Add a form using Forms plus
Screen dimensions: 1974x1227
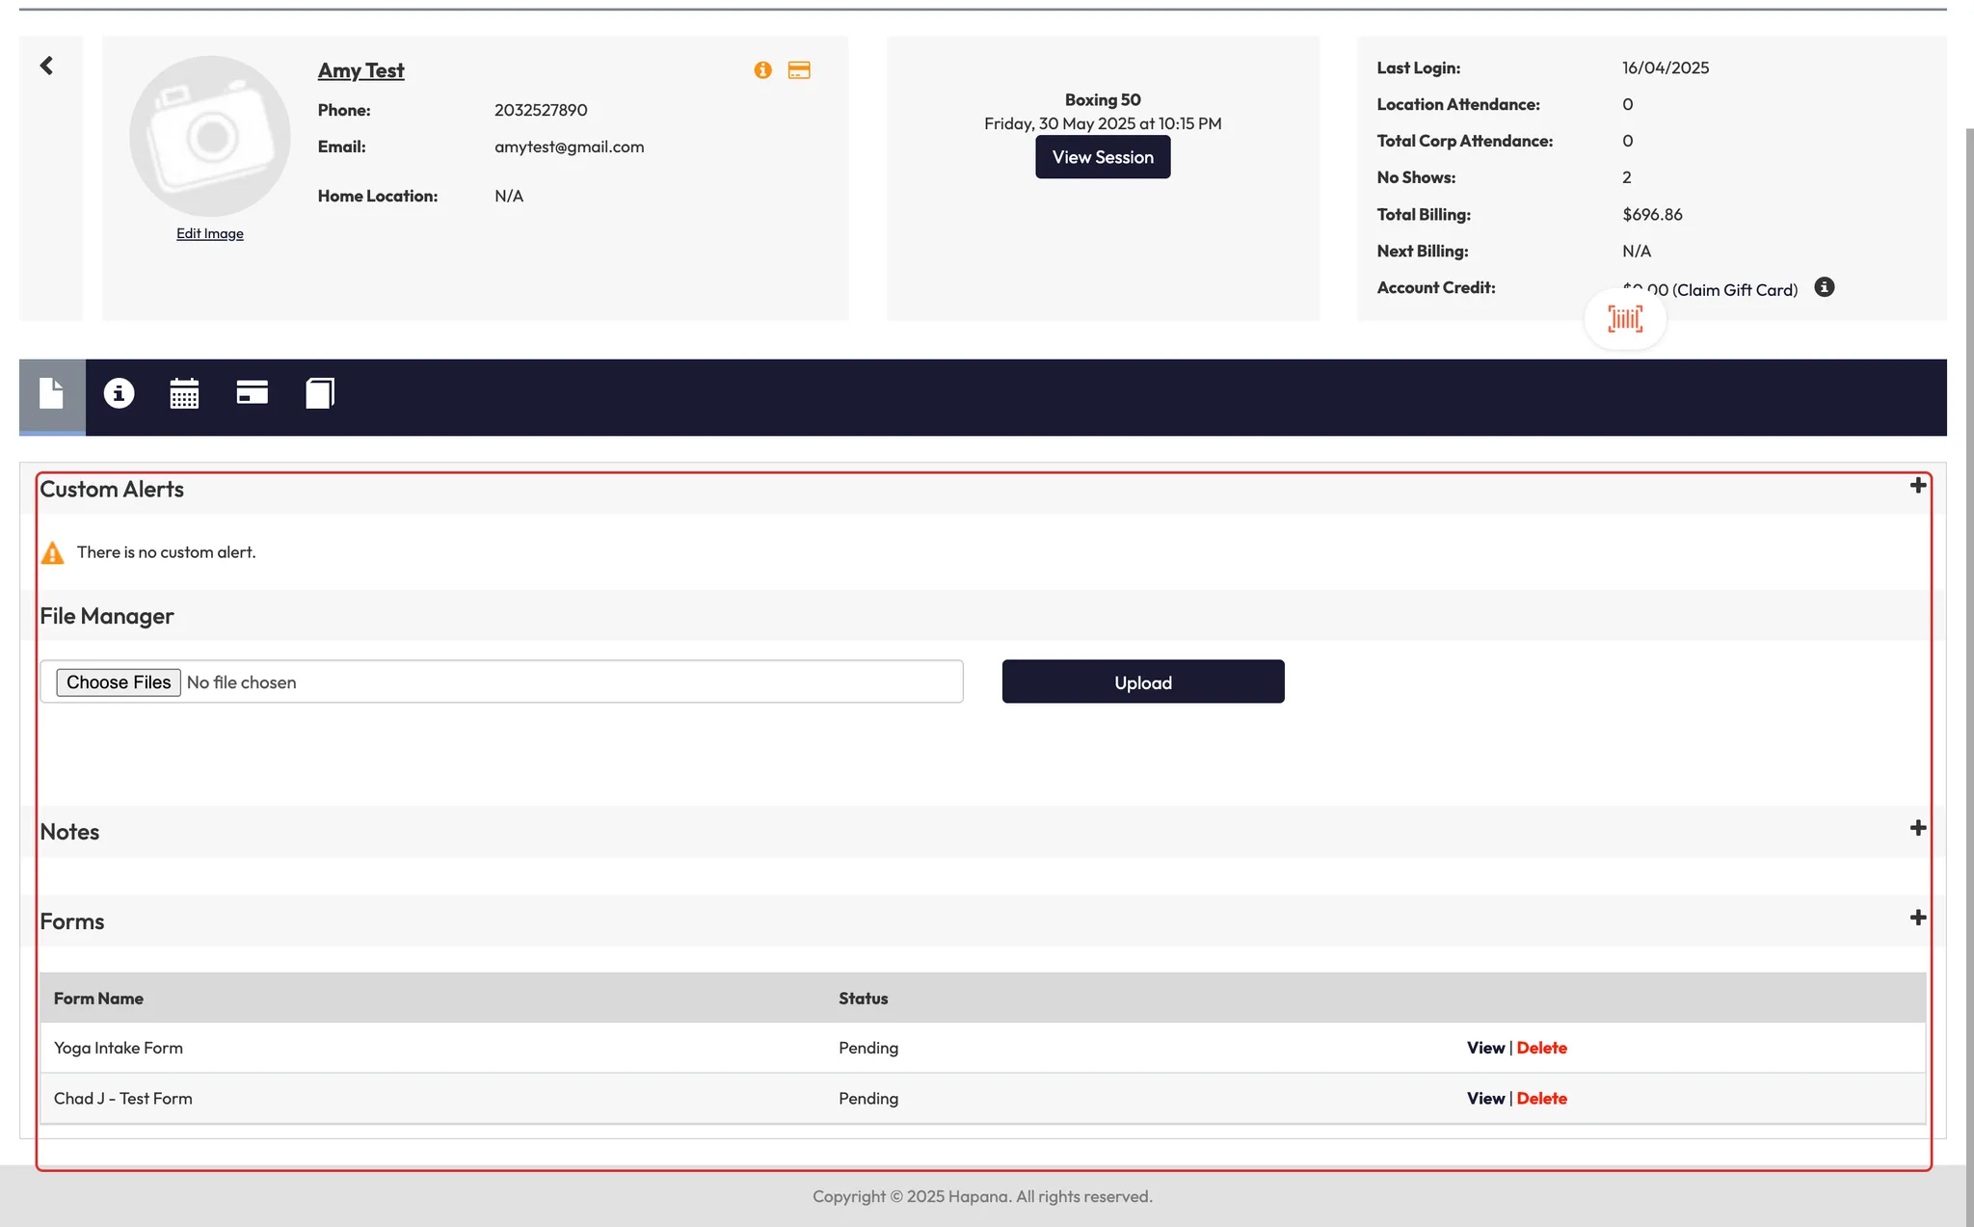point(1917,919)
